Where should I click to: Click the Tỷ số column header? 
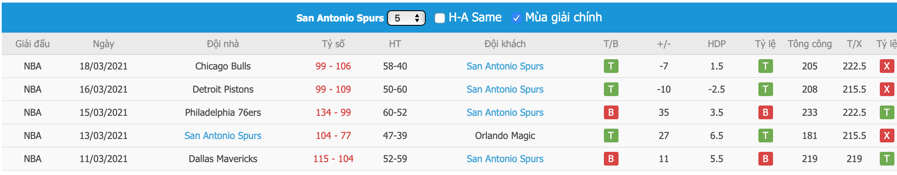click(333, 44)
